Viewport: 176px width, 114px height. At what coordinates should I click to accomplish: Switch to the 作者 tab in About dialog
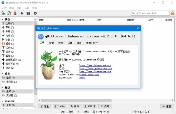click(x=51, y=43)
